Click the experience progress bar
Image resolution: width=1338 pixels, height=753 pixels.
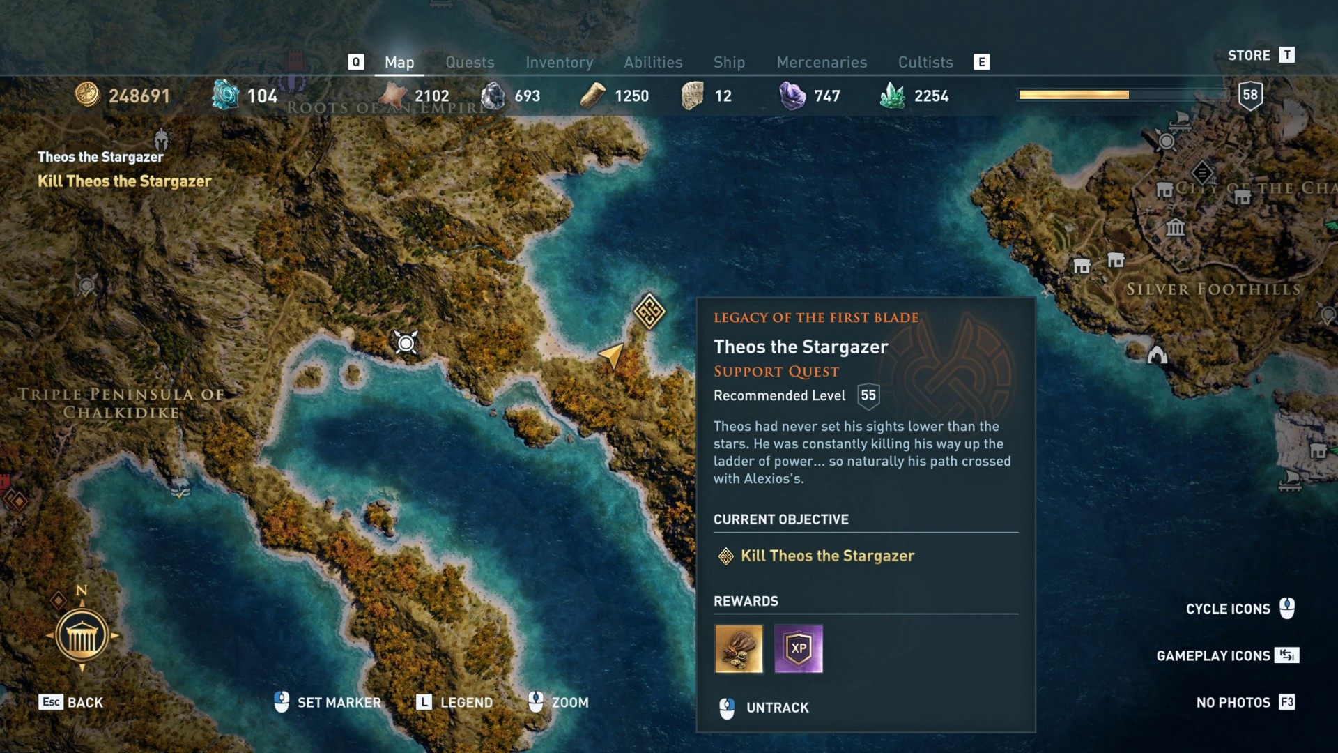pos(1123,95)
